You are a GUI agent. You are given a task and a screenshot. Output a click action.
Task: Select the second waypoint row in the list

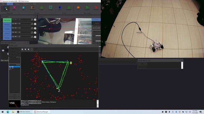tap(15, 68)
